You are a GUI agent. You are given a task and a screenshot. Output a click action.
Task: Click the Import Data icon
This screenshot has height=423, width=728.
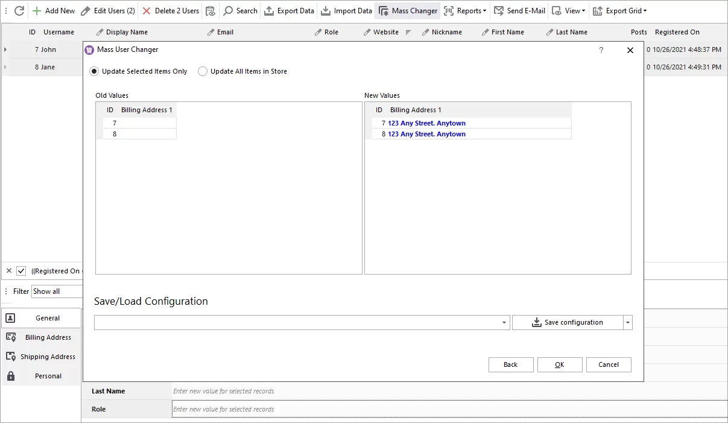pyautogui.click(x=346, y=10)
